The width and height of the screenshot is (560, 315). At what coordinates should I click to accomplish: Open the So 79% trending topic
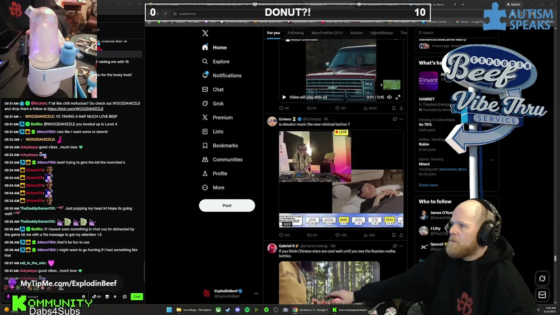coord(425,125)
